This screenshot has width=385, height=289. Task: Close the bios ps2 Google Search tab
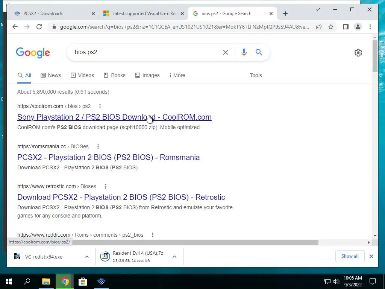point(271,14)
